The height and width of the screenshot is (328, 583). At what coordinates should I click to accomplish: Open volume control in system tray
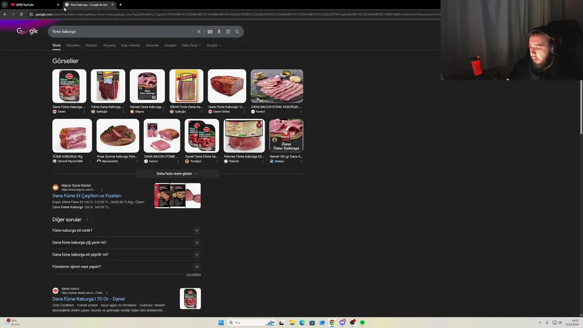[x=560, y=323]
